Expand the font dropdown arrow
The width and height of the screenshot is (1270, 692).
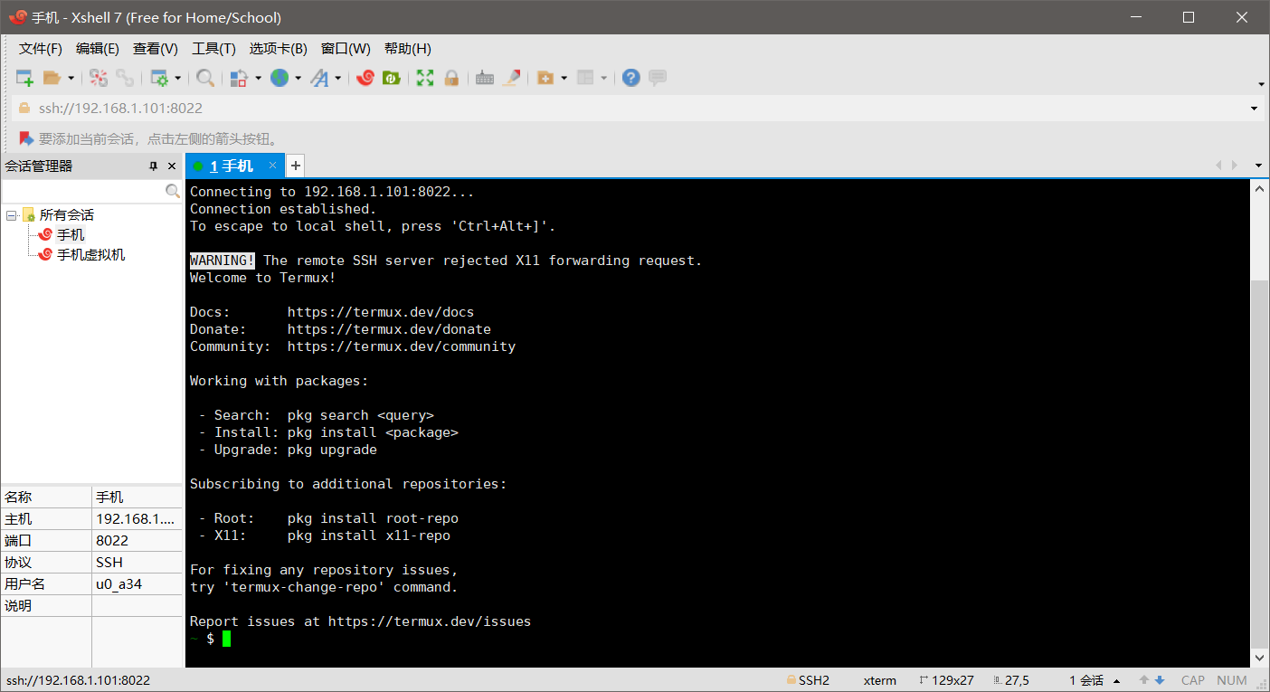[337, 78]
